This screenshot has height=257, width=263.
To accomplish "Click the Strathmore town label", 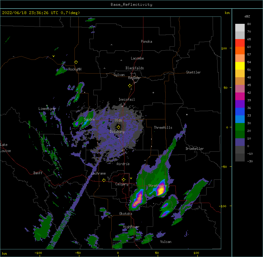I will point(157,186).
